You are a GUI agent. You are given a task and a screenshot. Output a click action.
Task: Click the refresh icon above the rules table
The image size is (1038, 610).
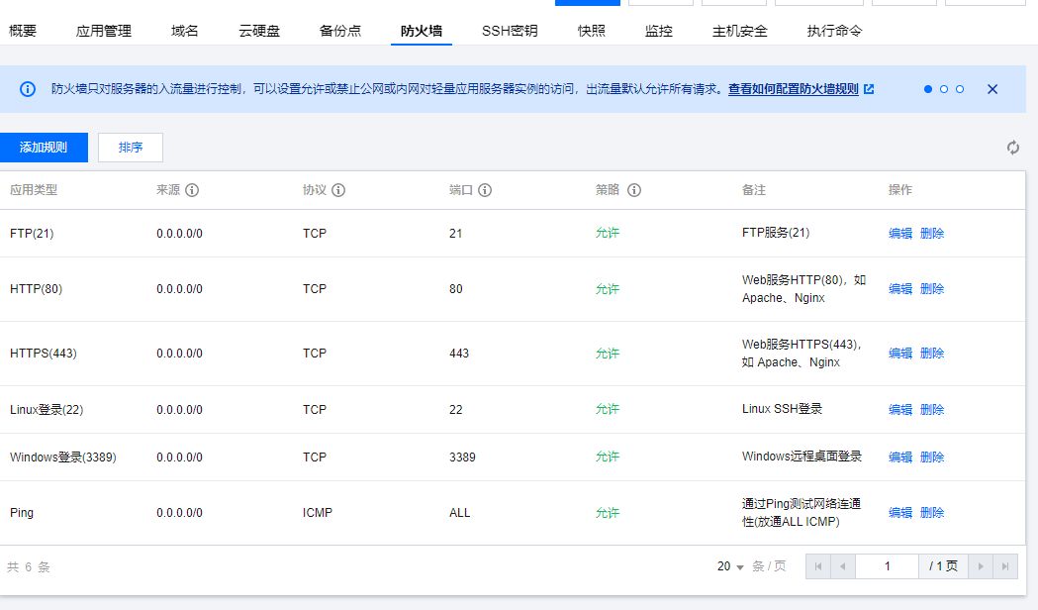[1013, 148]
